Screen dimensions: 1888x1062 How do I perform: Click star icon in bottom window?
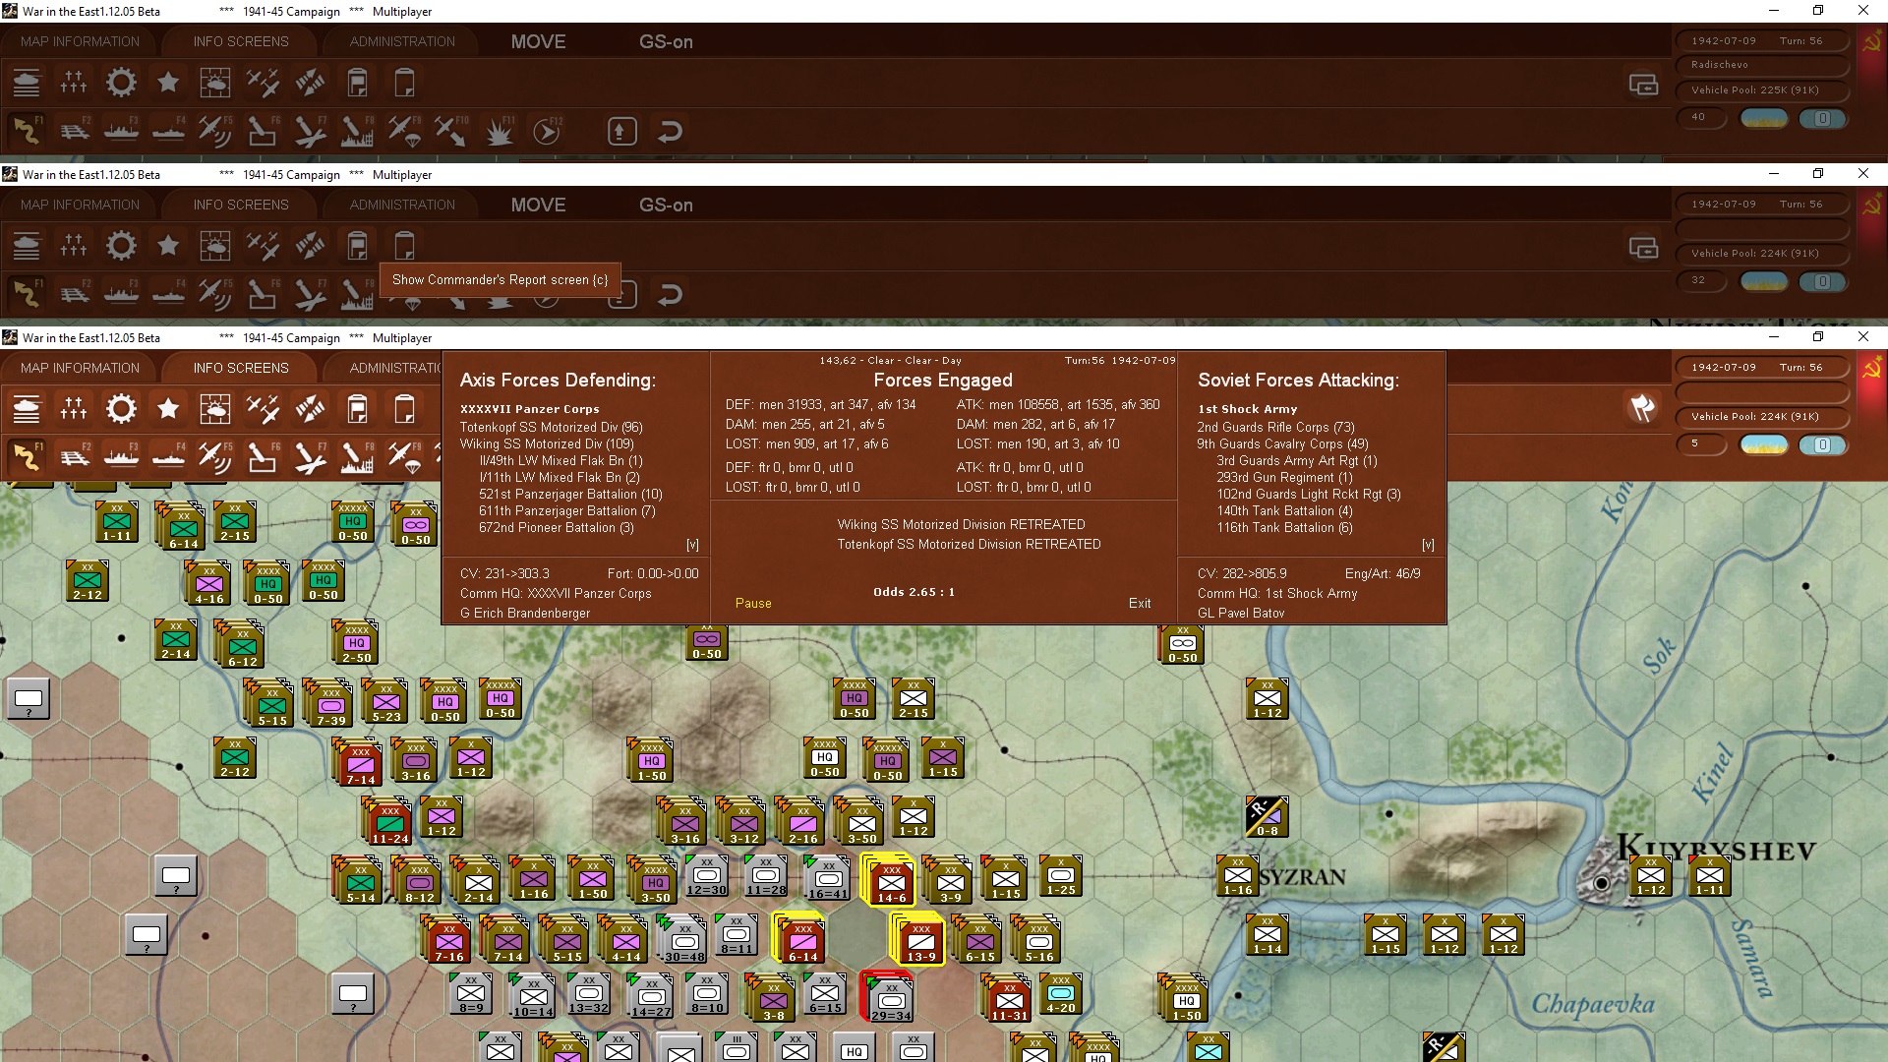click(168, 409)
